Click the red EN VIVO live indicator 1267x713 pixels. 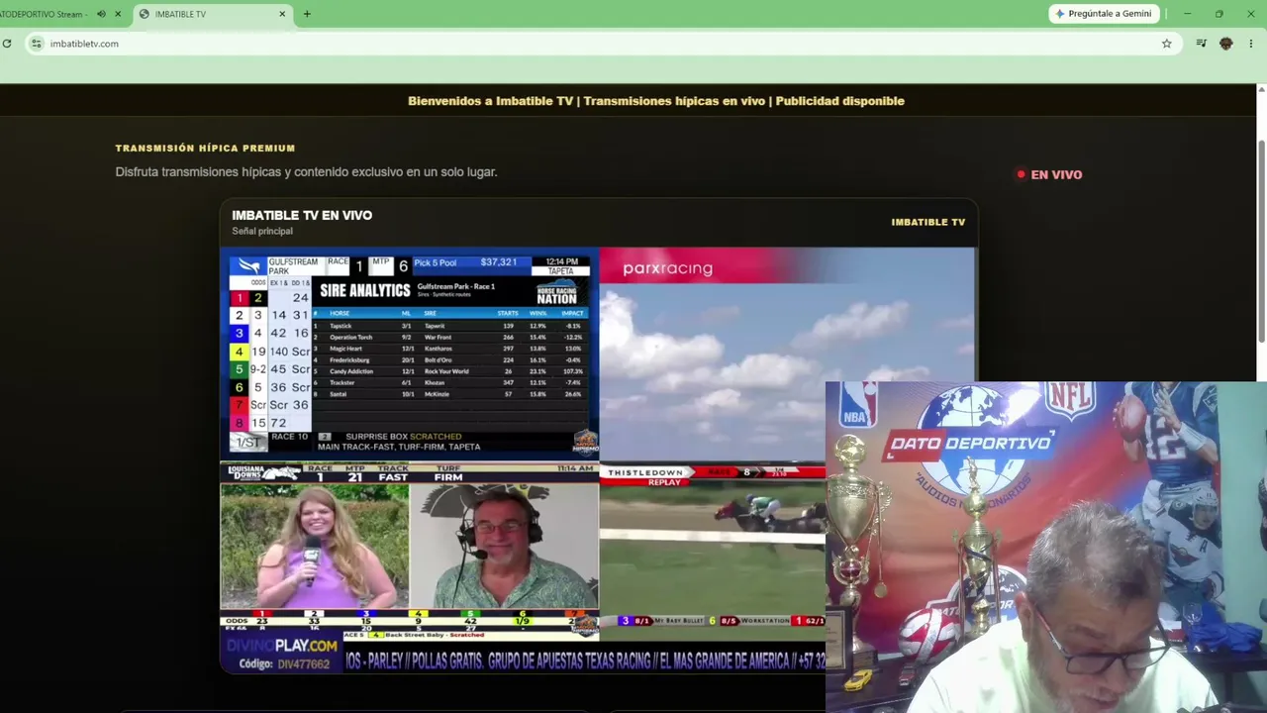(x=1050, y=174)
